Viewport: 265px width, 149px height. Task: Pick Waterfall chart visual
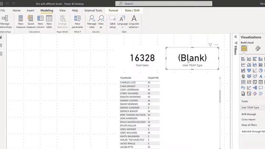point(243,70)
